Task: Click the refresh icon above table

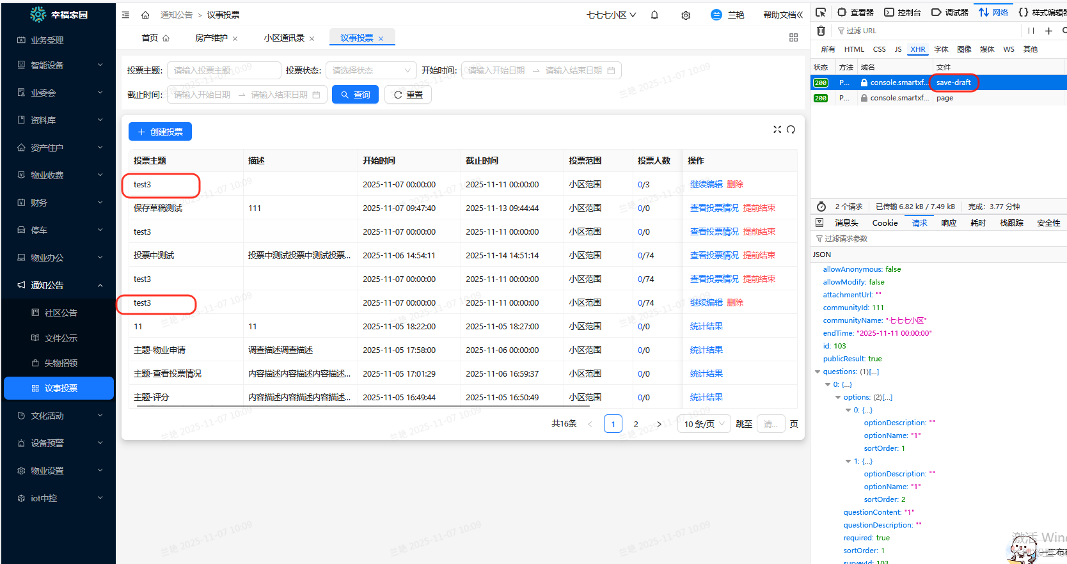Action: point(791,129)
